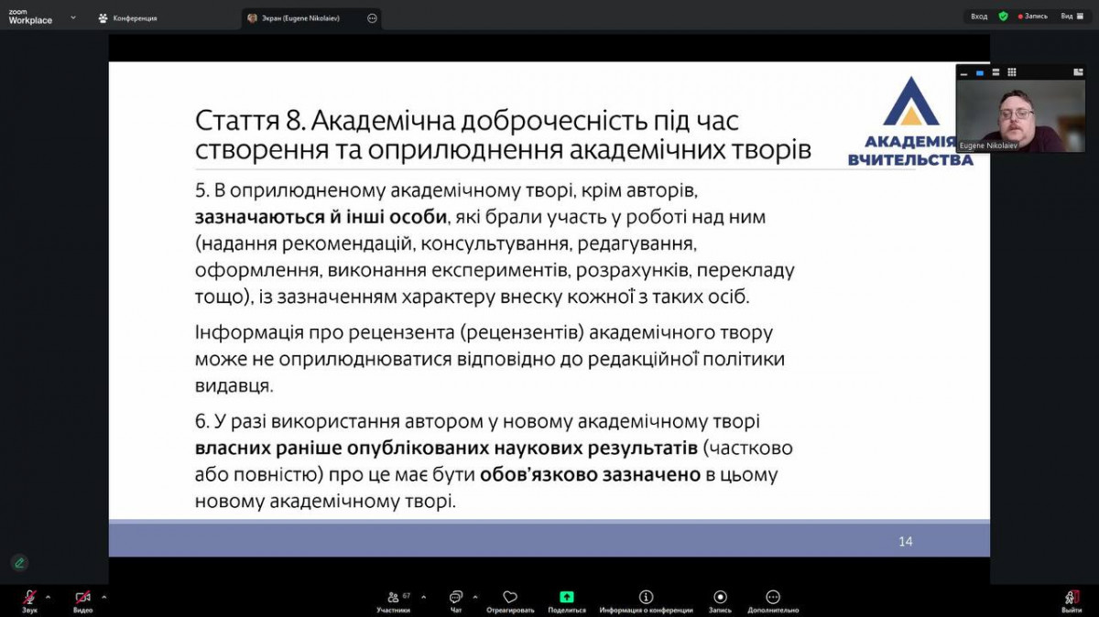Screen dimensions: 1099x617
Task: Click the green shield encryption icon
Action: [1003, 16]
